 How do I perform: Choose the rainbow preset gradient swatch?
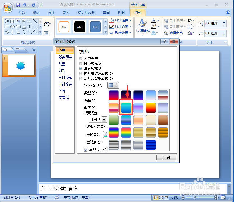pyautogui.click(x=114, y=133)
